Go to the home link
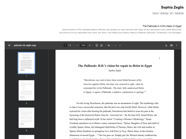The height and width of the screenshot is (139, 186). pyautogui.click(x=155, y=13)
